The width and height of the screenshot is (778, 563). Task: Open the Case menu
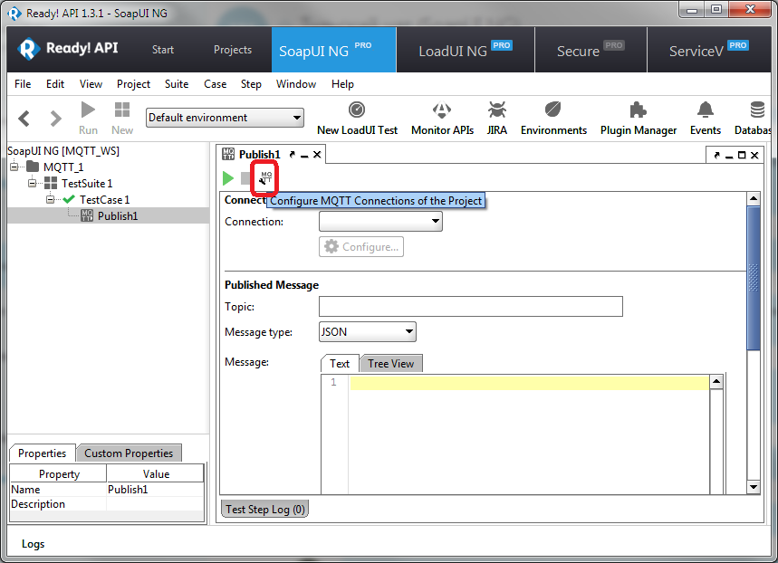[215, 84]
